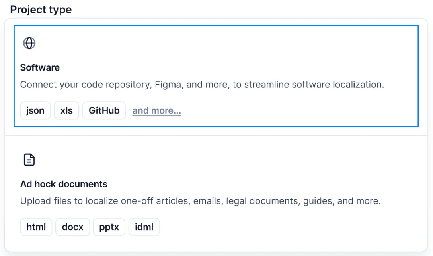Click the json format tag

pyautogui.click(x=35, y=110)
